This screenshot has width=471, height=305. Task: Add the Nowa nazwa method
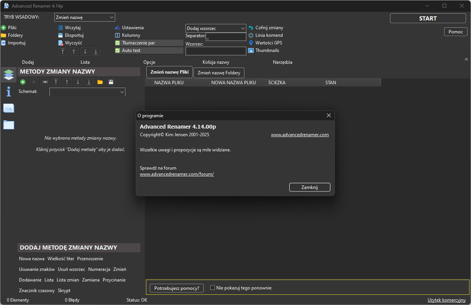point(32,259)
